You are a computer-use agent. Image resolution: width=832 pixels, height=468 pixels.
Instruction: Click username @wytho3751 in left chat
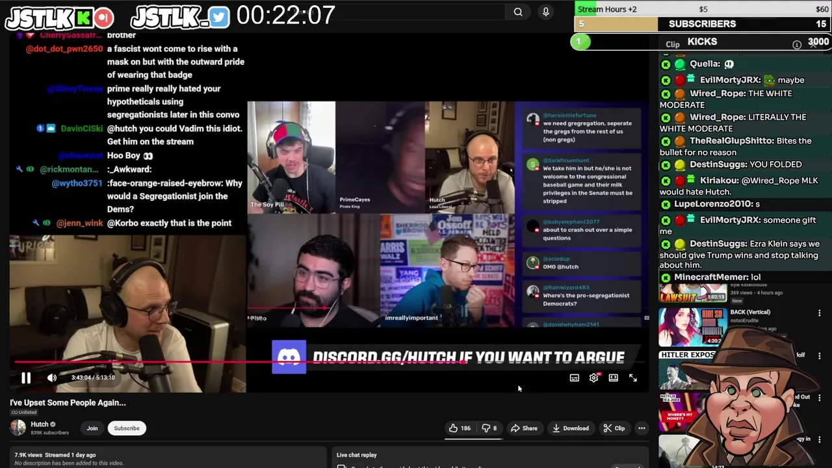tap(77, 183)
